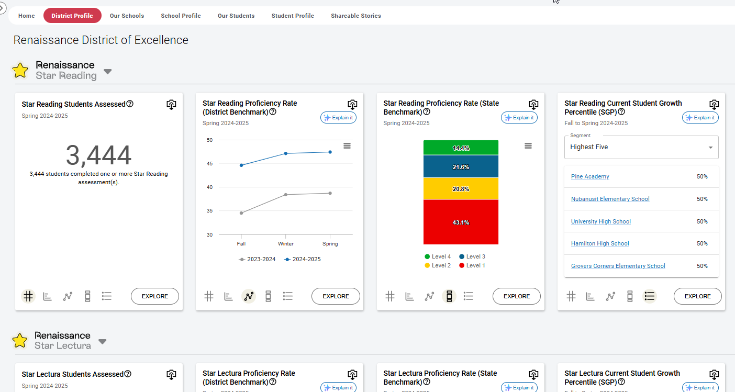Image resolution: width=735 pixels, height=392 pixels.
Task: Export the Star Reading SGP card
Action: 714,105
